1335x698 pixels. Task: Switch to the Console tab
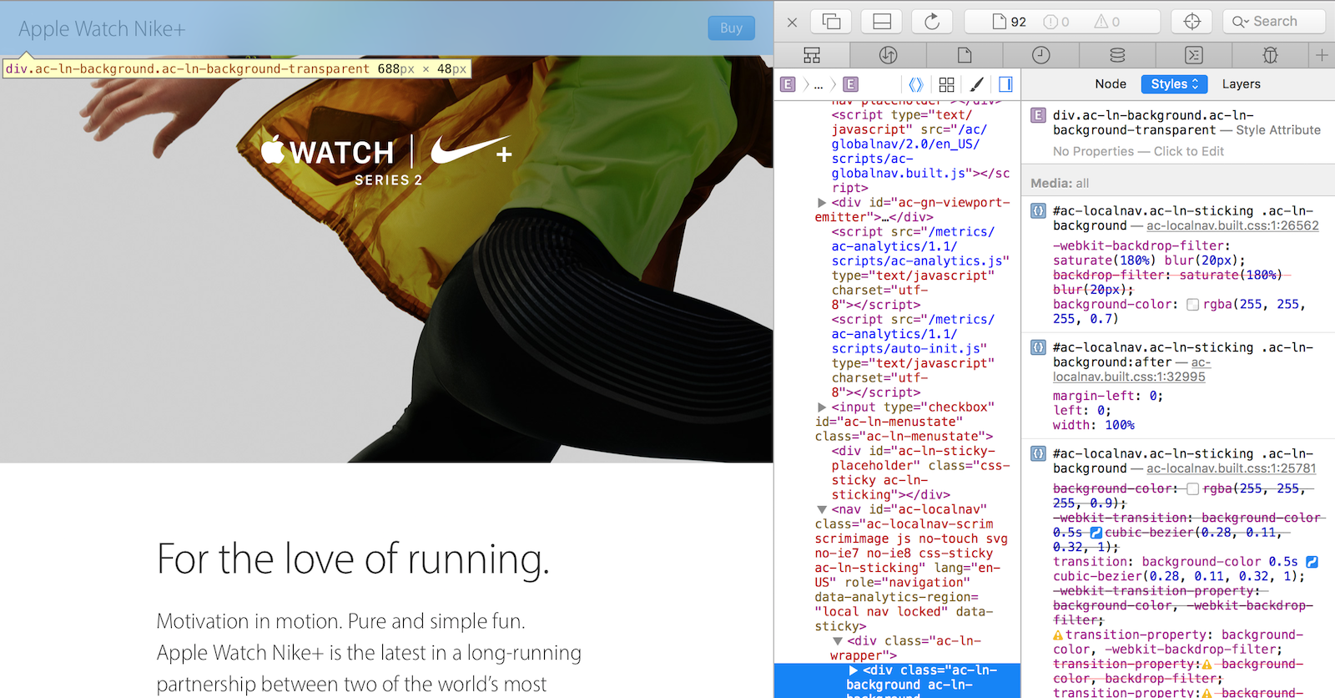(x=1194, y=55)
